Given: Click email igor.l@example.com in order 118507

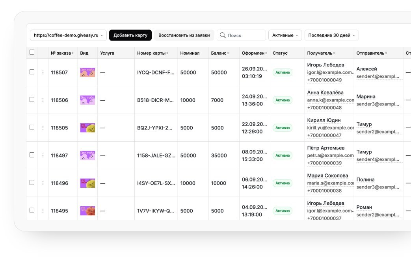Looking at the screenshot, I should pos(331,72).
